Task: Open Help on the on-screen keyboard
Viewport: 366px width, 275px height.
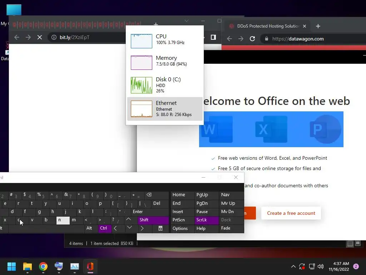Action: pos(207,228)
